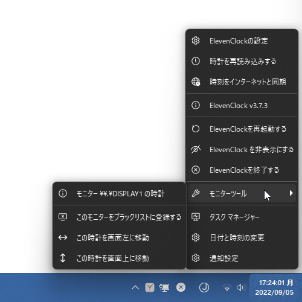Image resolution: width=302 pixels, height=302 pixels.
Task: Click info icon beside ElevenClock v3.7.3
Action: (196, 105)
